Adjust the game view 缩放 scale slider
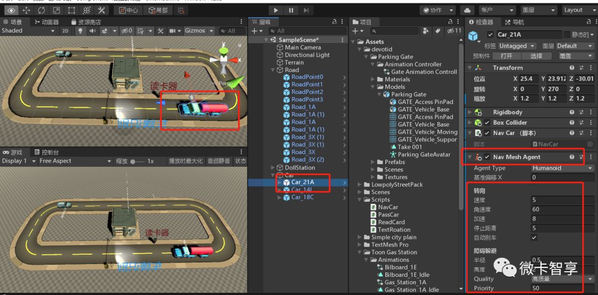This screenshot has width=598, height=295. pos(136,161)
